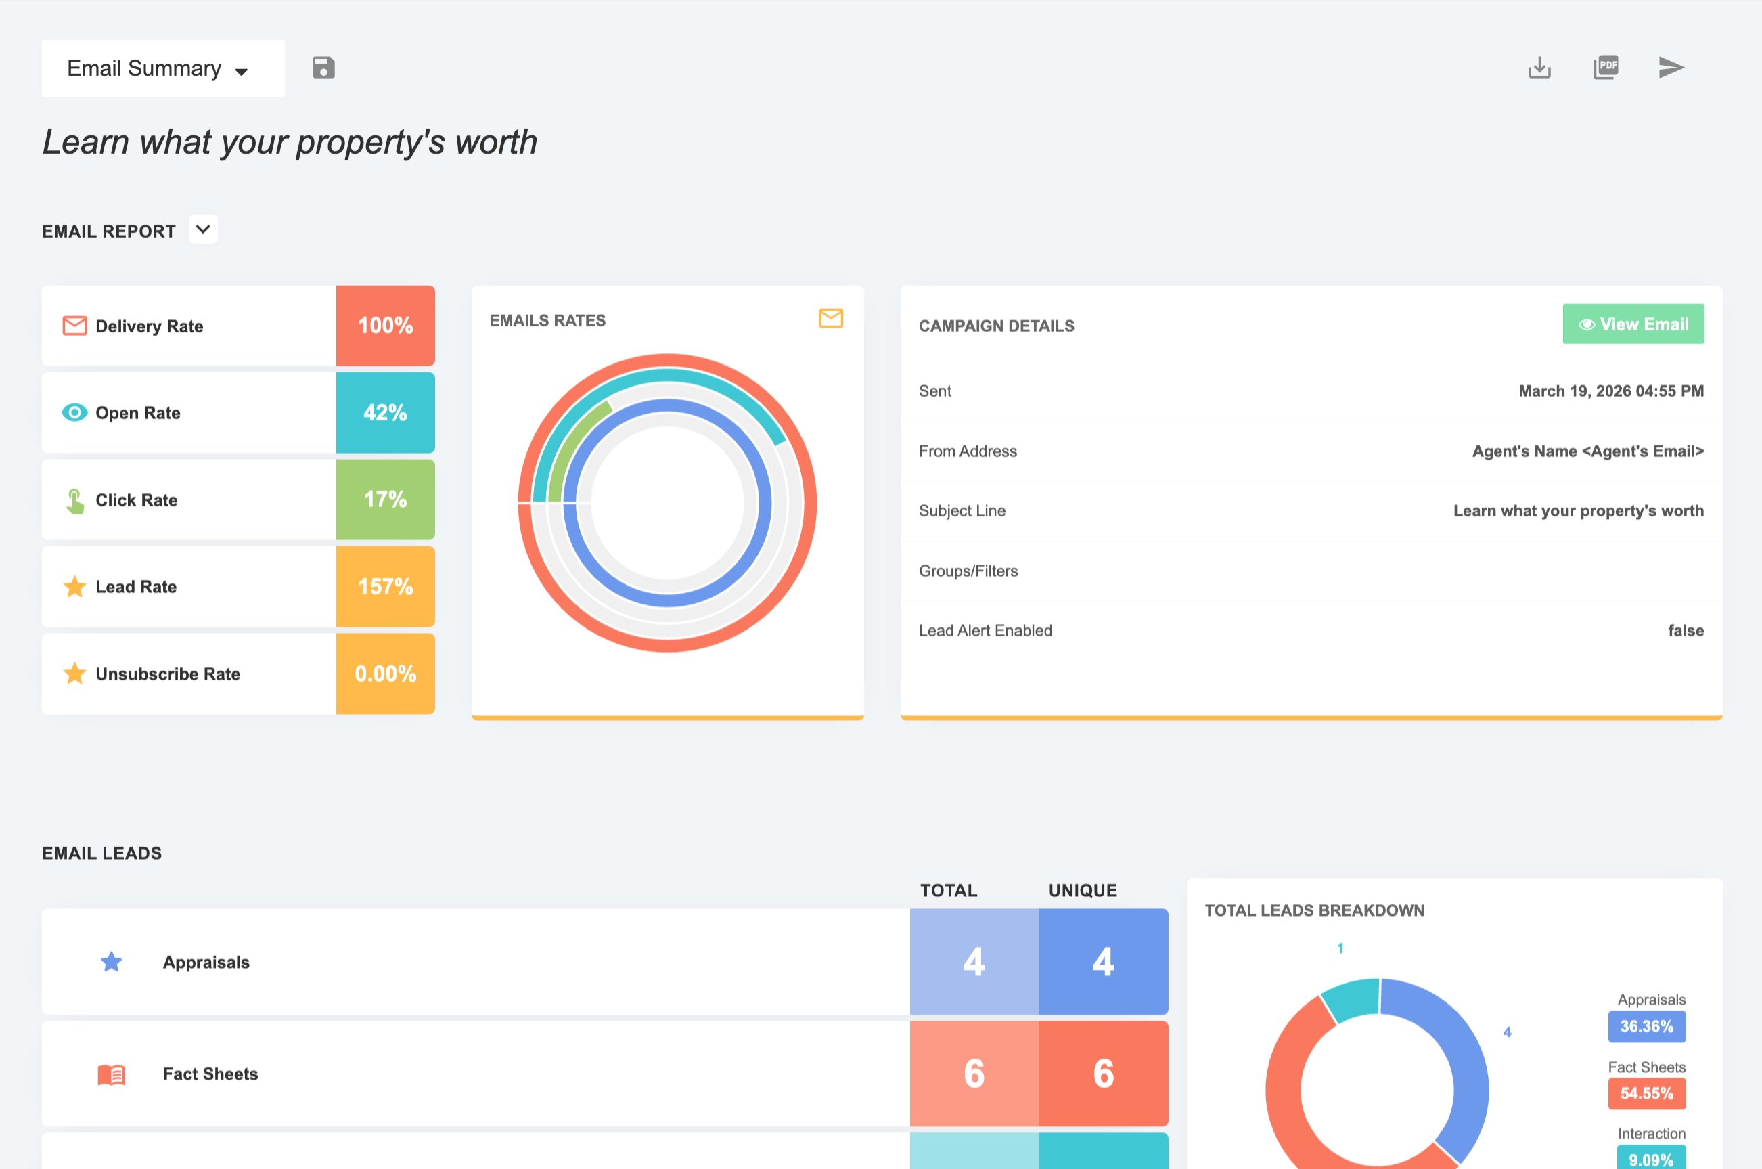This screenshot has height=1169, width=1762.
Task: Click the From Address value text
Action: click(1587, 451)
